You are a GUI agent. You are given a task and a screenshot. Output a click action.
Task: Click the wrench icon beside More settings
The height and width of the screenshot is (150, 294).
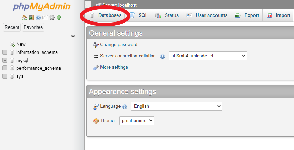tap(96, 67)
